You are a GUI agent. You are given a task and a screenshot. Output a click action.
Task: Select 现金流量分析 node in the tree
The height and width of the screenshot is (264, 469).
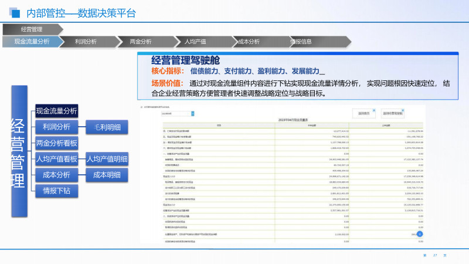point(56,111)
